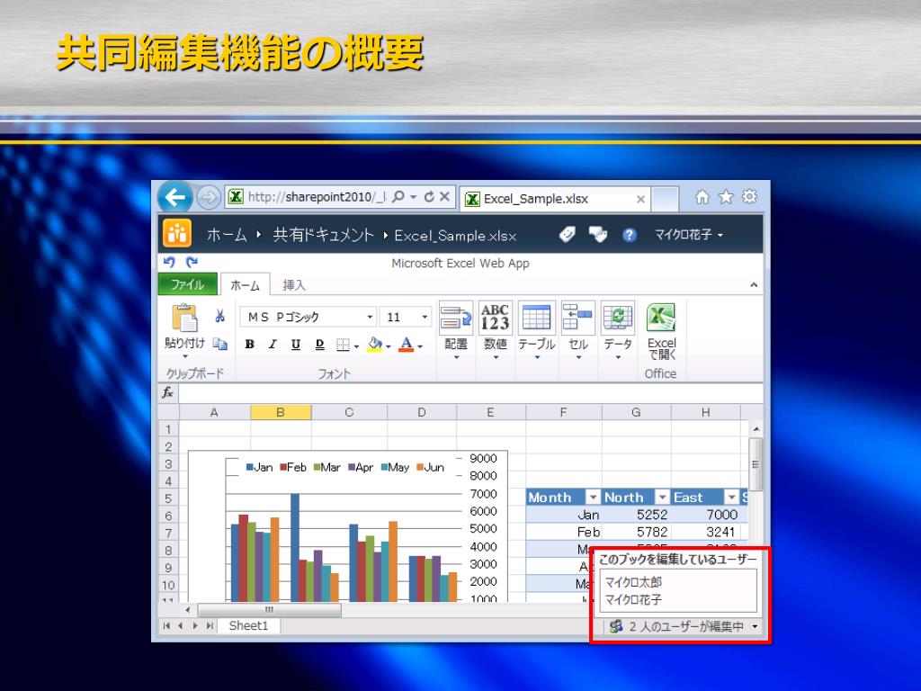The image size is (921, 691).
Task: Click the Excelで開く button
Action: (661, 332)
